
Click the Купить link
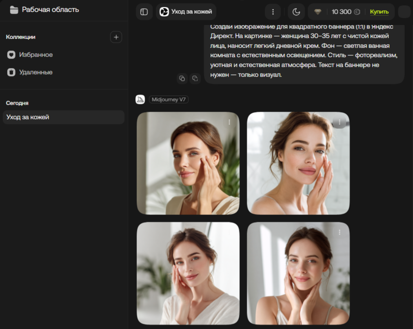(379, 12)
